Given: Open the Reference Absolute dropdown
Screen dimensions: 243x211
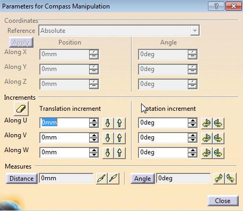Looking at the screenshot, I should [195, 31].
